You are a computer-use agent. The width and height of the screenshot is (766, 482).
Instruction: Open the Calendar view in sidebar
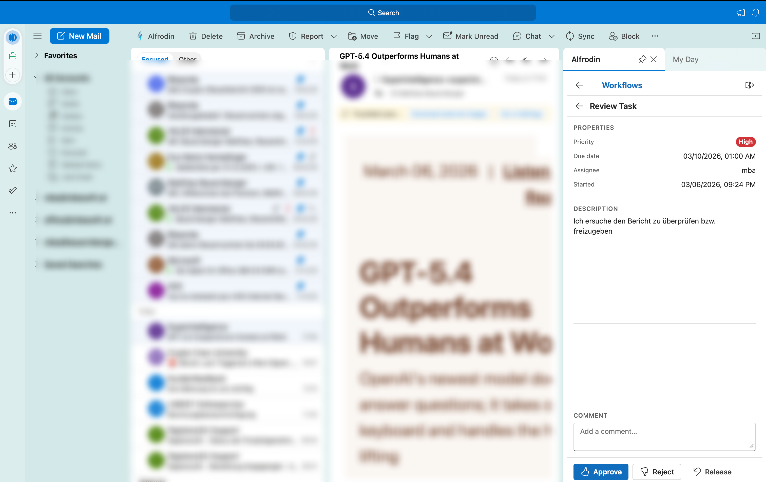click(x=13, y=124)
